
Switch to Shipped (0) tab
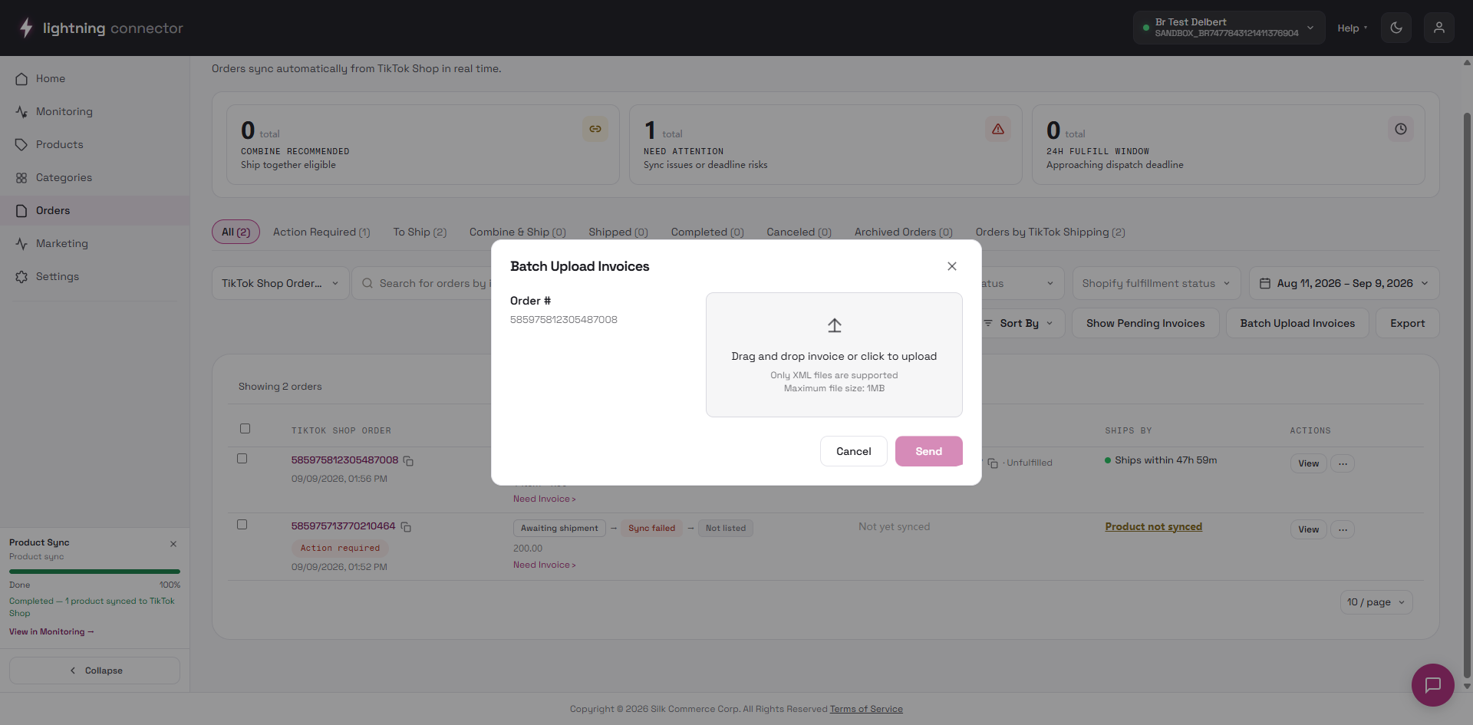(x=618, y=232)
